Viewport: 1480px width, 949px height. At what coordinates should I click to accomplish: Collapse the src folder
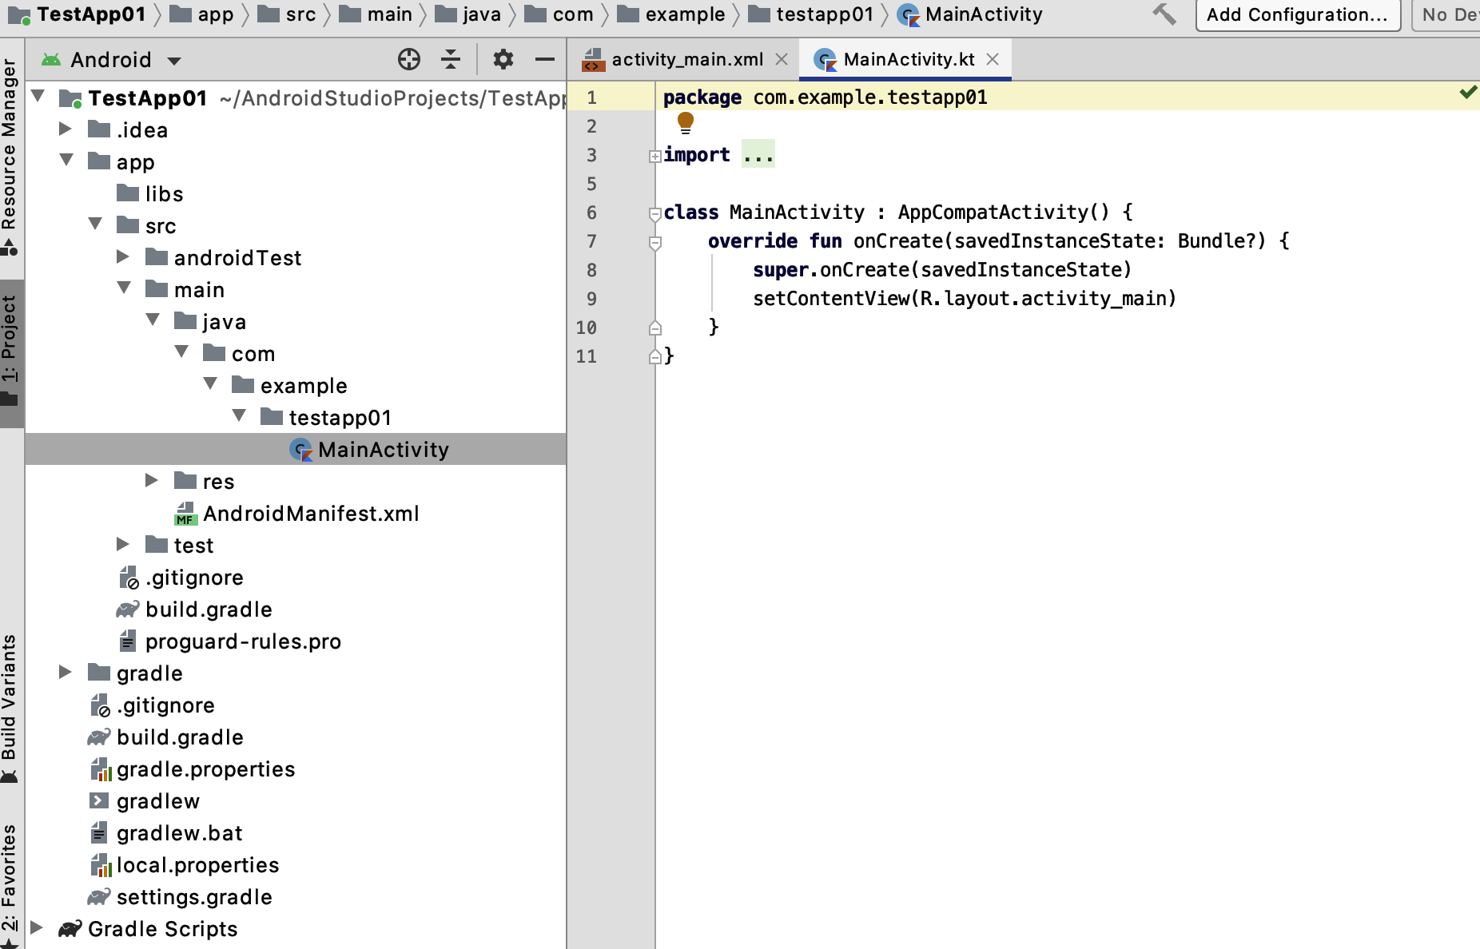click(95, 224)
